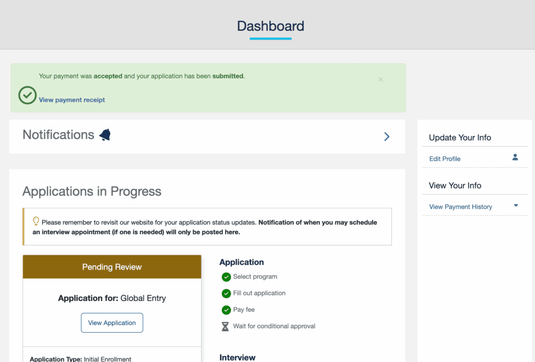Click the View Application button
535x362 pixels.
click(x=112, y=323)
